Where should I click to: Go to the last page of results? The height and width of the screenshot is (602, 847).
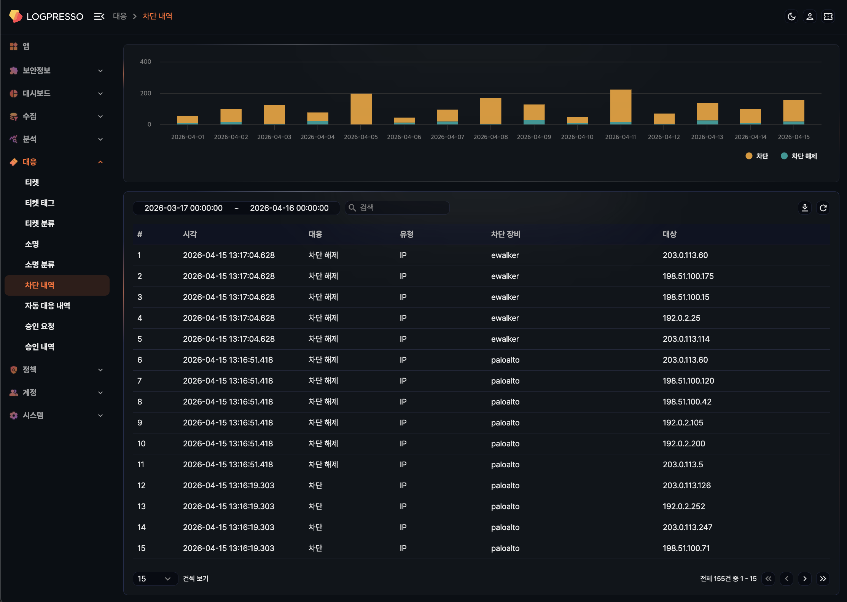click(x=823, y=578)
